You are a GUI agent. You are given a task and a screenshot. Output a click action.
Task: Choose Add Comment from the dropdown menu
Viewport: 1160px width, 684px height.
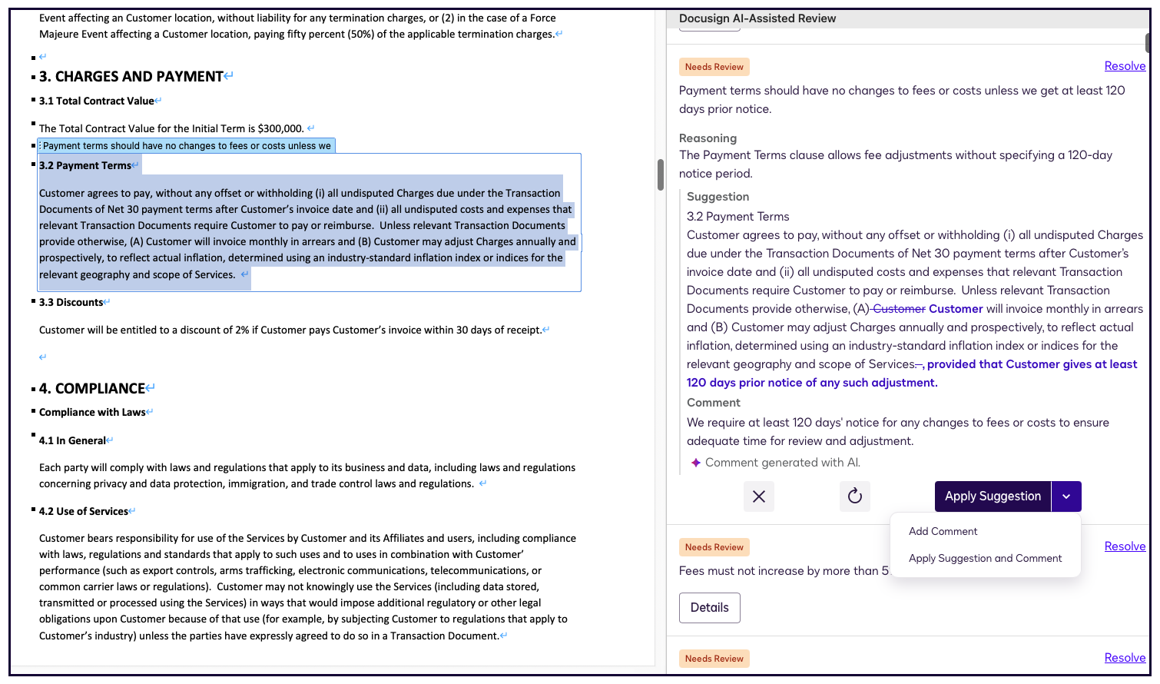[x=943, y=531]
